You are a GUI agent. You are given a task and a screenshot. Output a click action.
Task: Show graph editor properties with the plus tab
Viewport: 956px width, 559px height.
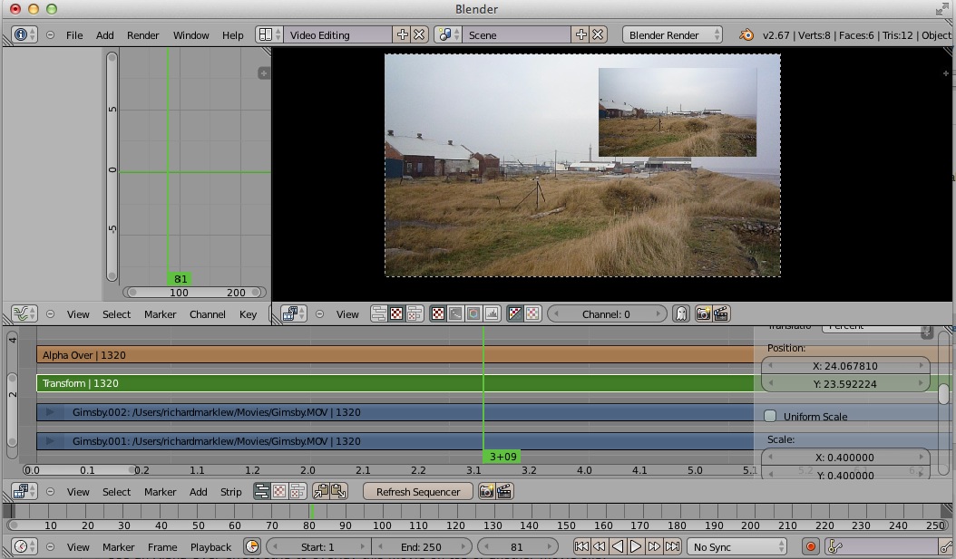coord(263,73)
